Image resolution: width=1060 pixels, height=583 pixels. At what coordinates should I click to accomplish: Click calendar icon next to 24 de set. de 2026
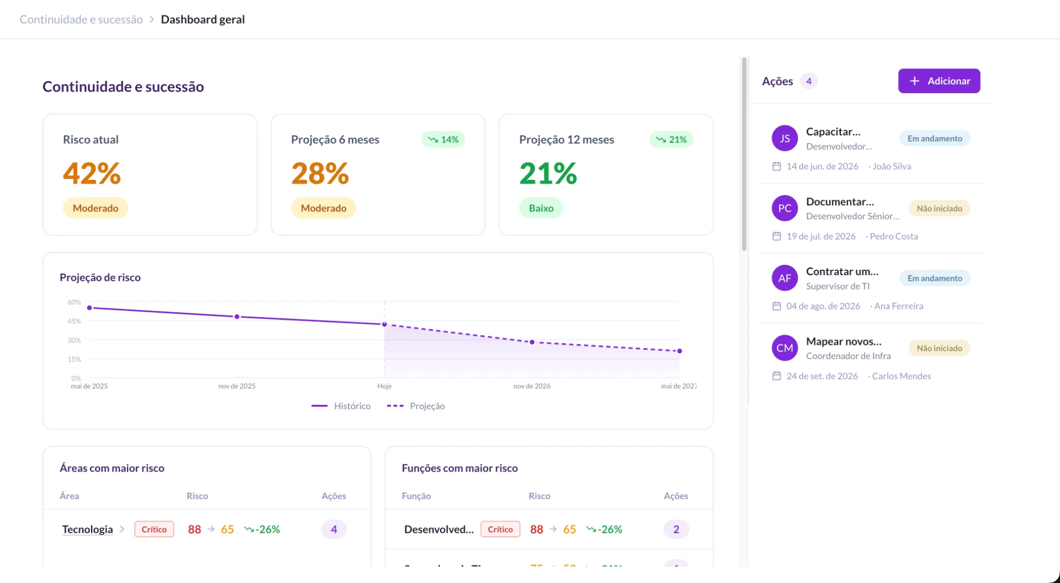coord(776,376)
